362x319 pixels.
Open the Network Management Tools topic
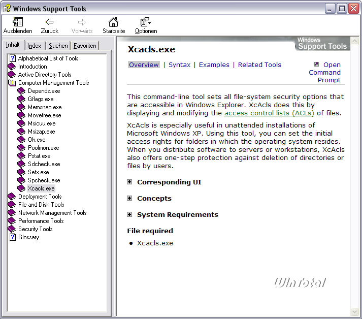pyautogui.click(x=52, y=213)
